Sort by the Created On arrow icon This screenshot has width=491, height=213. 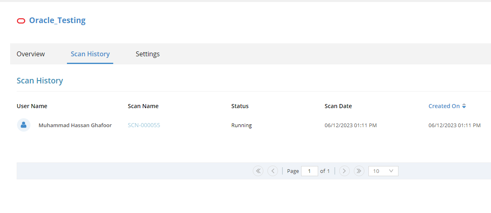coord(464,106)
